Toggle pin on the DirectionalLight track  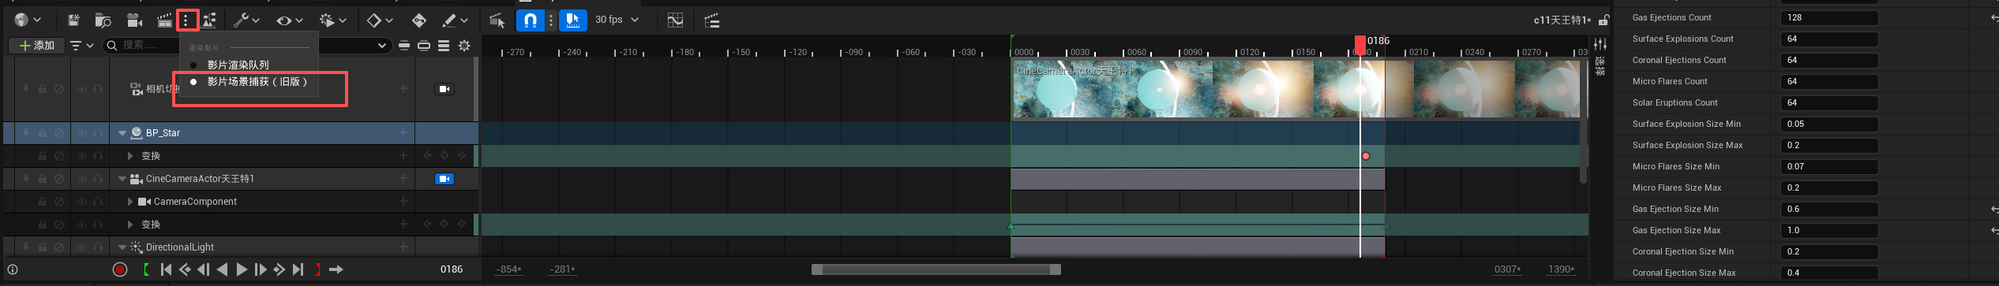26,247
